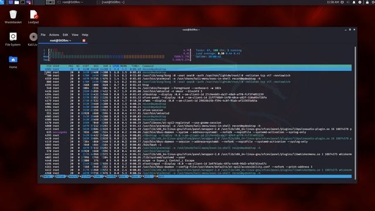Select the 'xfdesktop --display :0.0' white row
375x211 pixels.
click(196, 94)
